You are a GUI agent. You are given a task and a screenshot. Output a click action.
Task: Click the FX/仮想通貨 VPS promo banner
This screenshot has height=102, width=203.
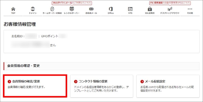tap(170, 3)
